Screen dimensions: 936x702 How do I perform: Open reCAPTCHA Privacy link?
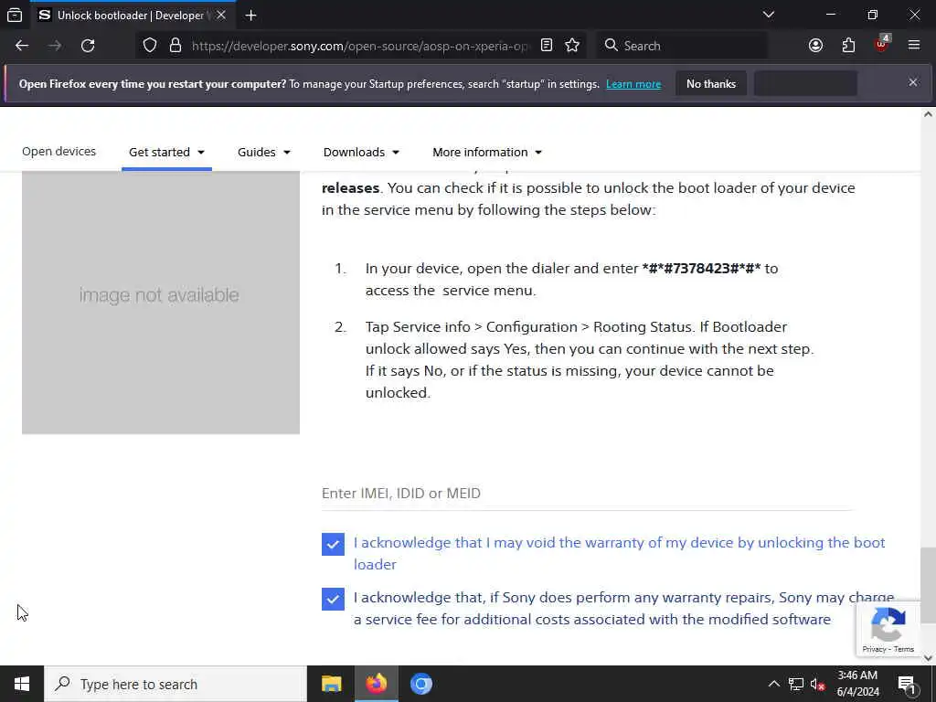tap(874, 649)
